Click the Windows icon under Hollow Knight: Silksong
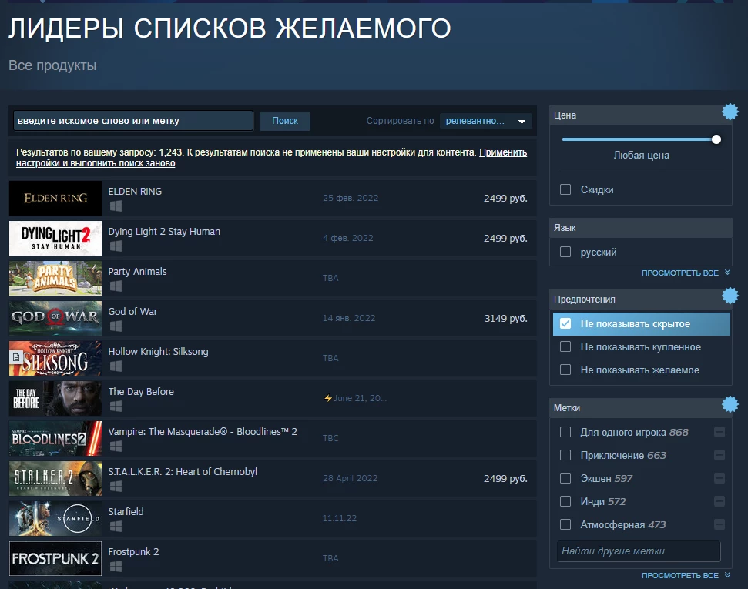This screenshot has height=589, width=748. (x=116, y=366)
